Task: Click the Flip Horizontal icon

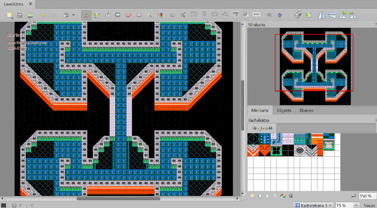Action: (x=322, y=15)
